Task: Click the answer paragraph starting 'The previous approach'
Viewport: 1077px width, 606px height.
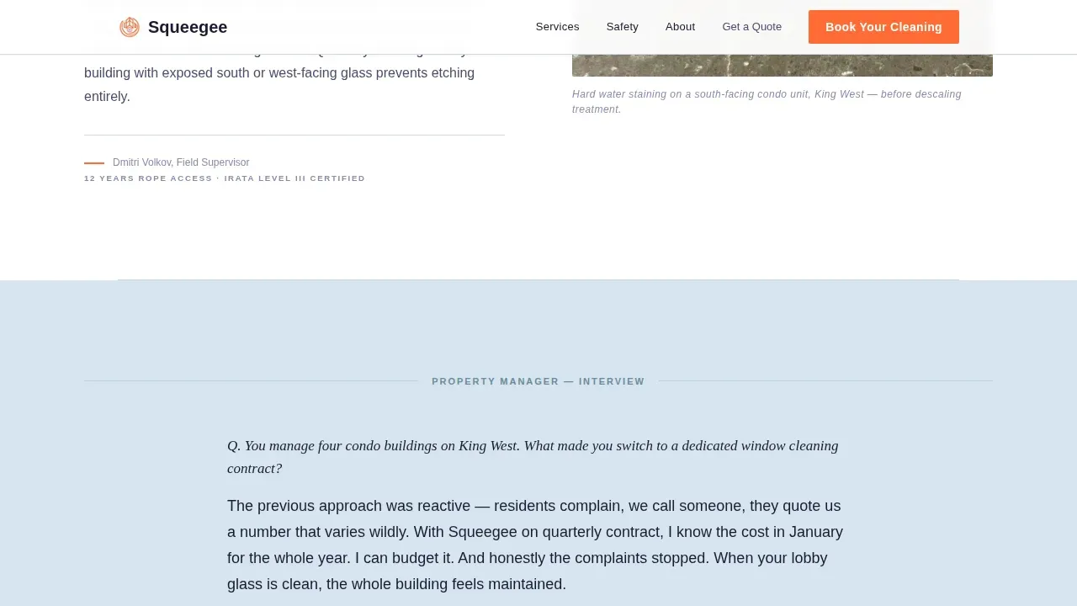Action: 535,545
